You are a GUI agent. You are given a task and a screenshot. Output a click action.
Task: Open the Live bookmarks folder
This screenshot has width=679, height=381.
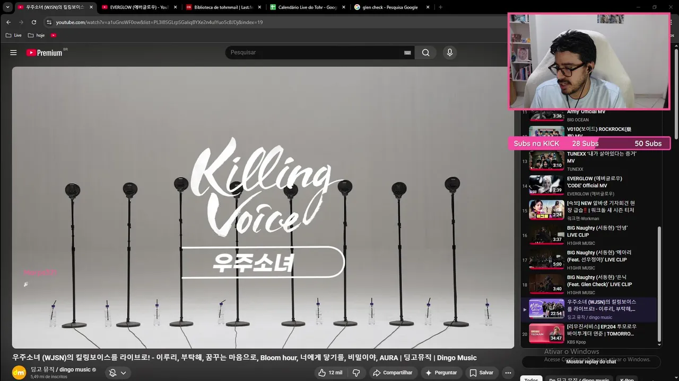coord(14,35)
